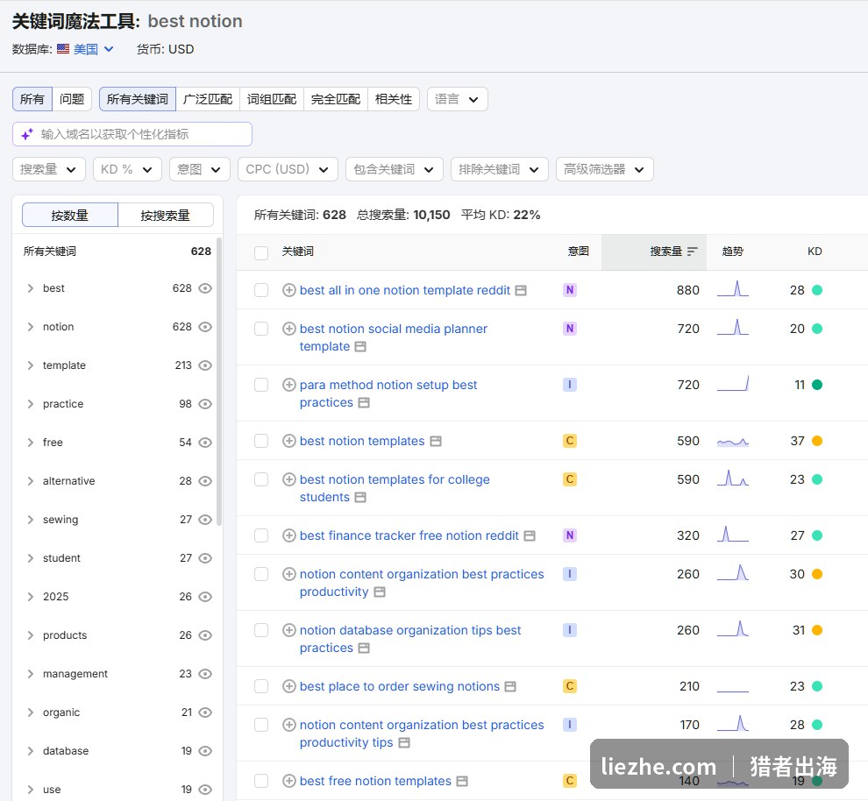Open the 高级筛选器 dropdown
868x801 pixels.
click(604, 169)
